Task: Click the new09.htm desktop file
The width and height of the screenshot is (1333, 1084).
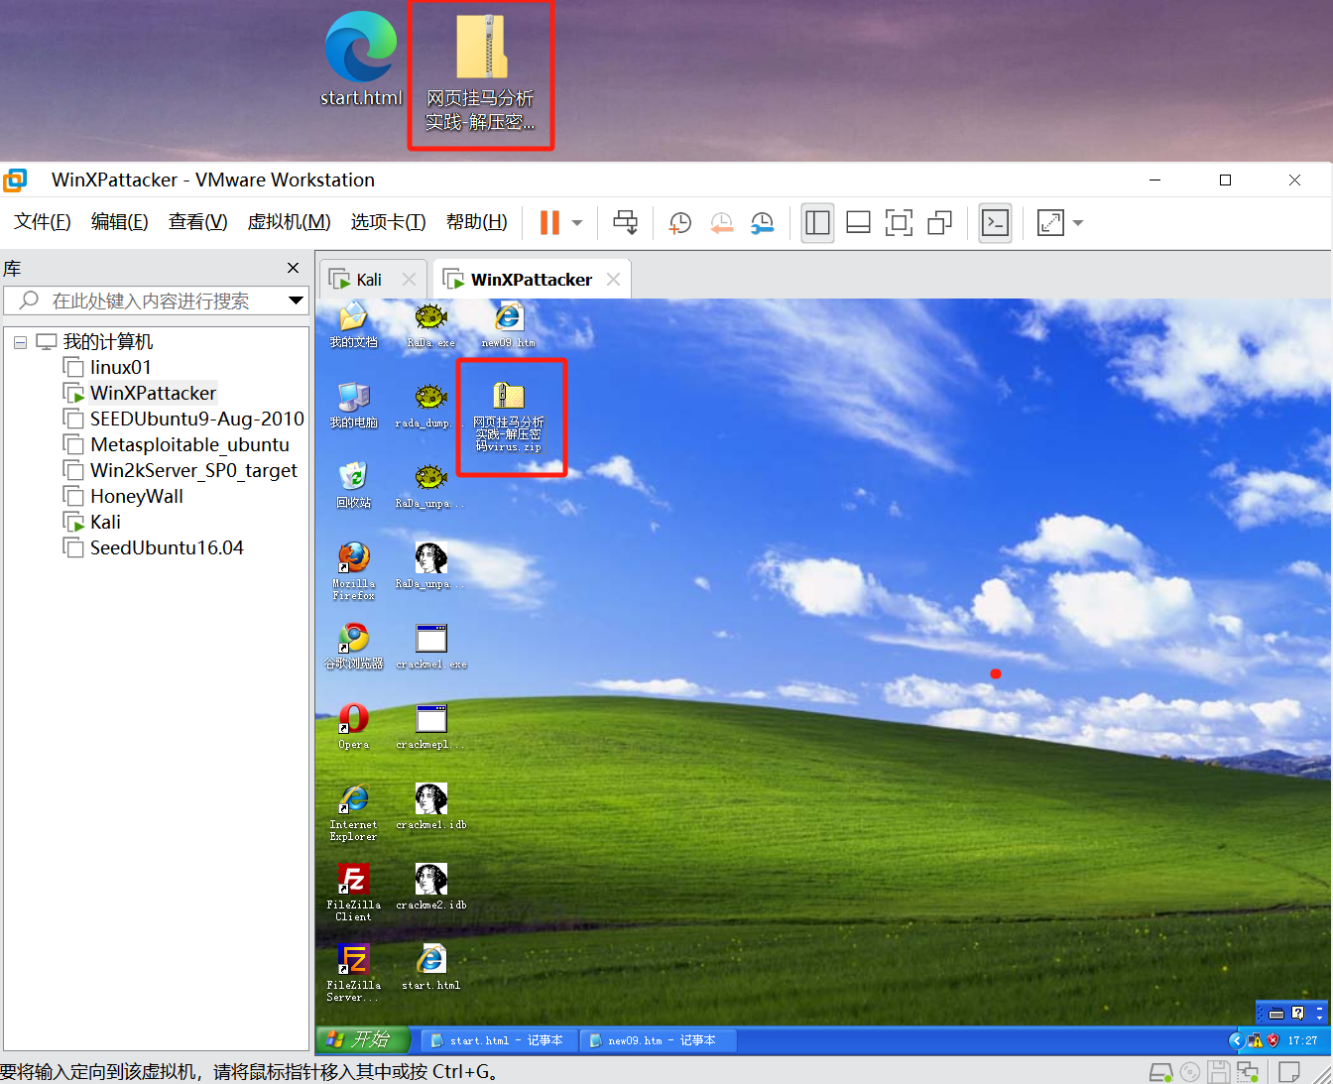Action: click(508, 325)
